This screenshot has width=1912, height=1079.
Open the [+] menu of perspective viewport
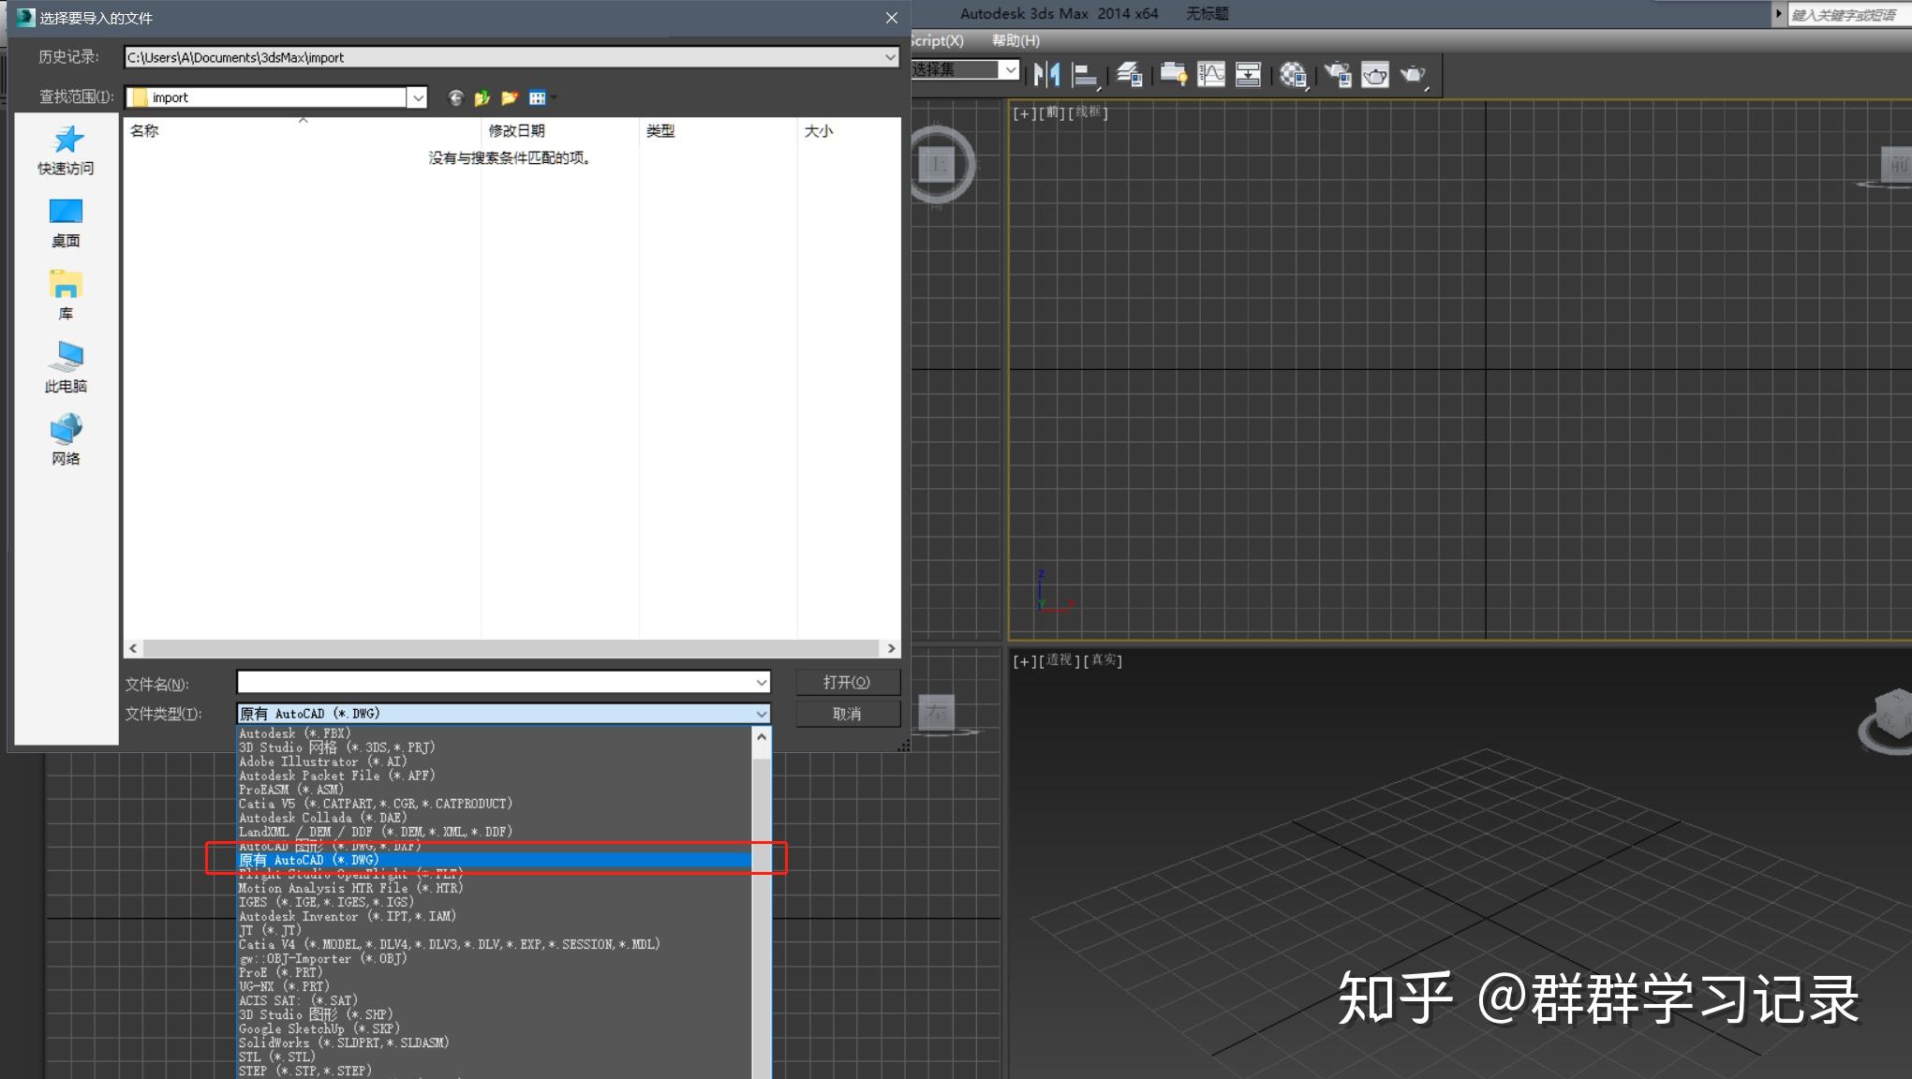1024,660
